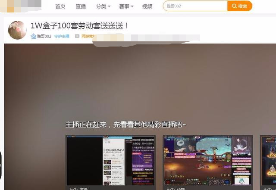Click the house badge icon beside 胜哥002
Viewport: 276px width, 190px height.
34,36
